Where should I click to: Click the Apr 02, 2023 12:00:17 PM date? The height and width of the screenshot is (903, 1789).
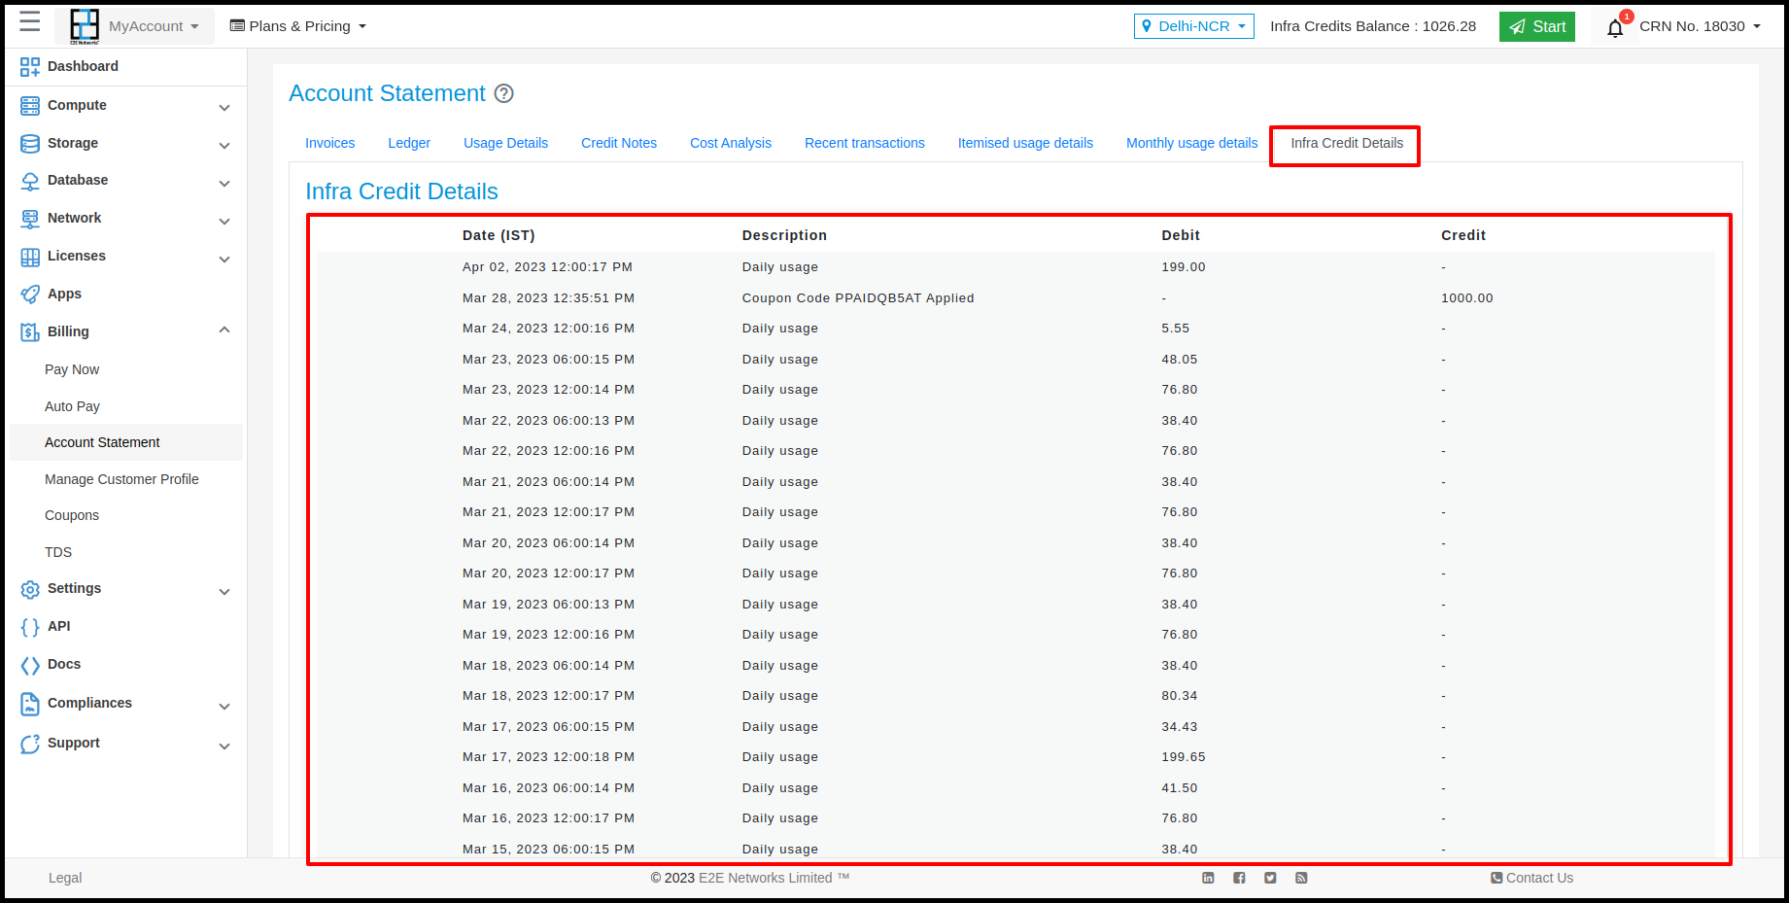point(547,267)
